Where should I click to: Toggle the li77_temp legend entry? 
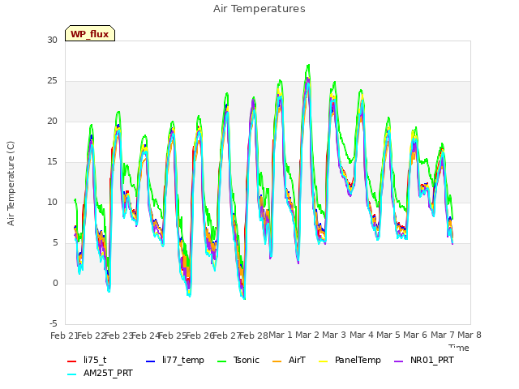pyautogui.click(x=175, y=360)
